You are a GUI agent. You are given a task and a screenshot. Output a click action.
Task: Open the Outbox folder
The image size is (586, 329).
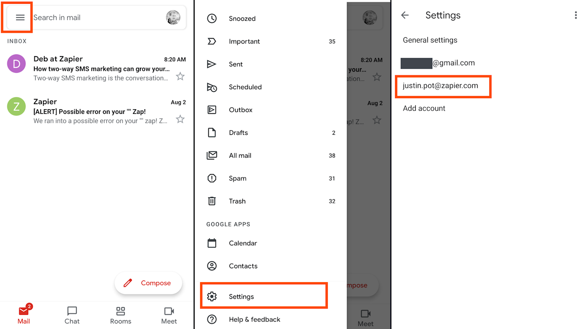(x=271, y=110)
